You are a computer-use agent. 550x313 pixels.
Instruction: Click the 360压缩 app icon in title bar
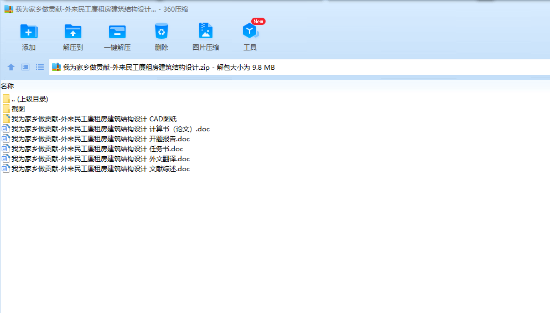click(9, 9)
